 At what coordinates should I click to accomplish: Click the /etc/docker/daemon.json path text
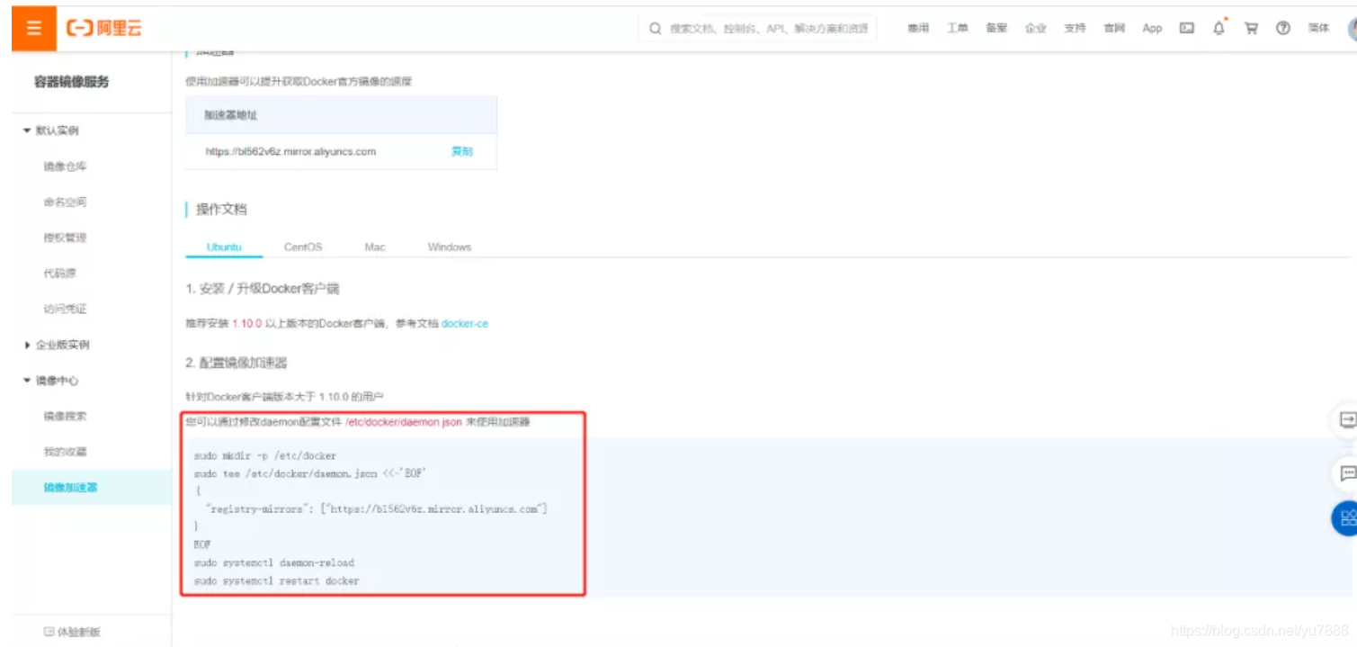[404, 421]
